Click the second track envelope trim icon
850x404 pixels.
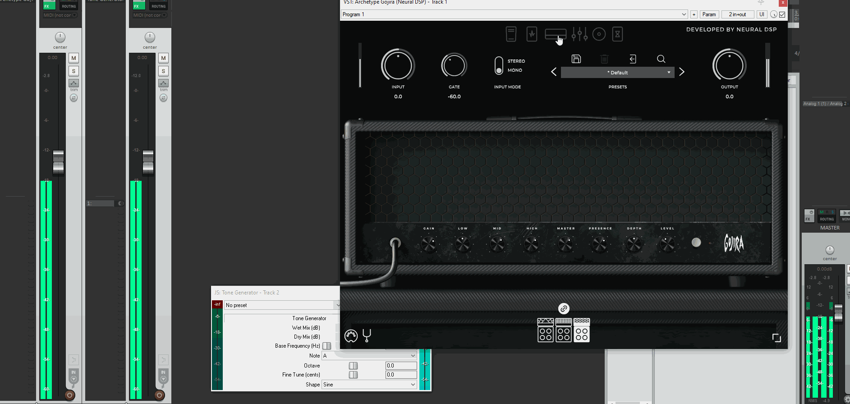[163, 83]
